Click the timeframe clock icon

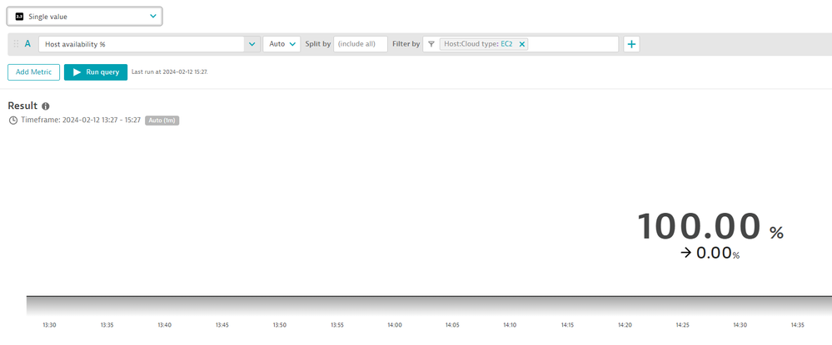[13, 121]
